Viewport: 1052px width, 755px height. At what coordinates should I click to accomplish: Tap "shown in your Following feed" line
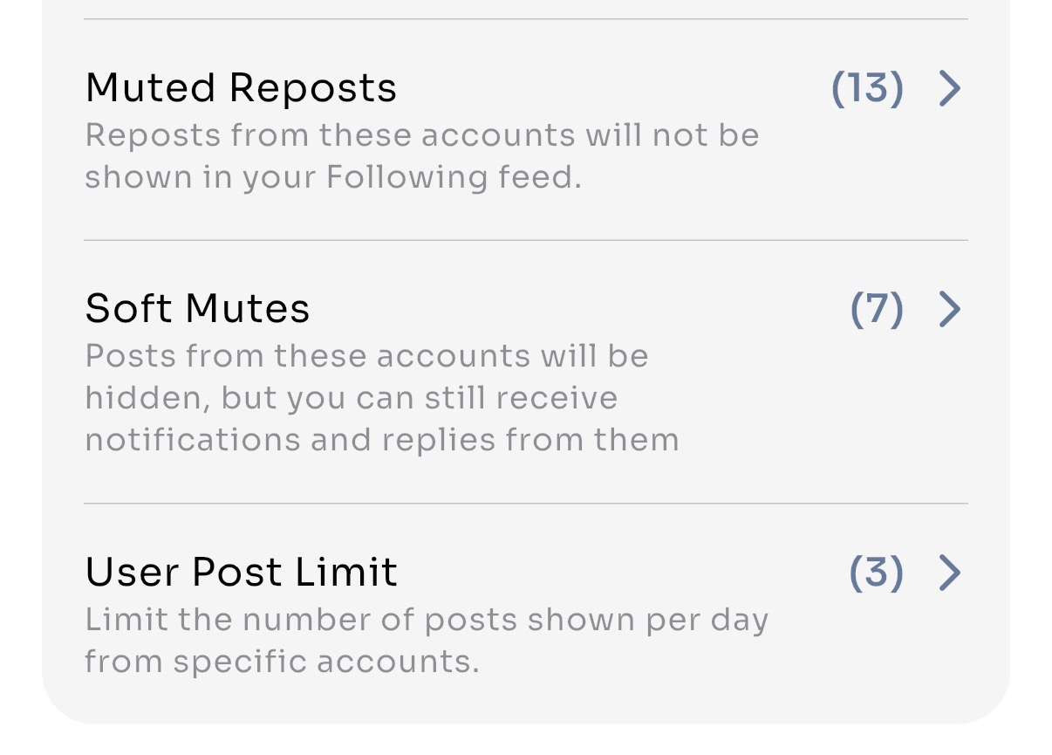click(x=332, y=178)
